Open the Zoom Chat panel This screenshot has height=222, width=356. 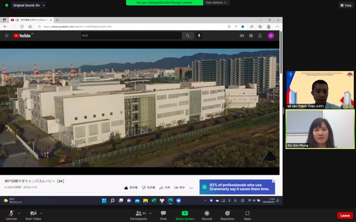pyautogui.click(x=163, y=214)
